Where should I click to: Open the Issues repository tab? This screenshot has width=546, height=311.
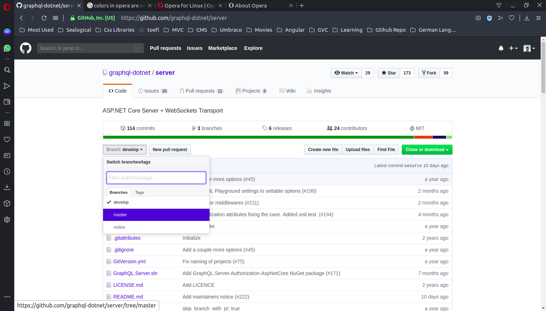tap(153, 91)
